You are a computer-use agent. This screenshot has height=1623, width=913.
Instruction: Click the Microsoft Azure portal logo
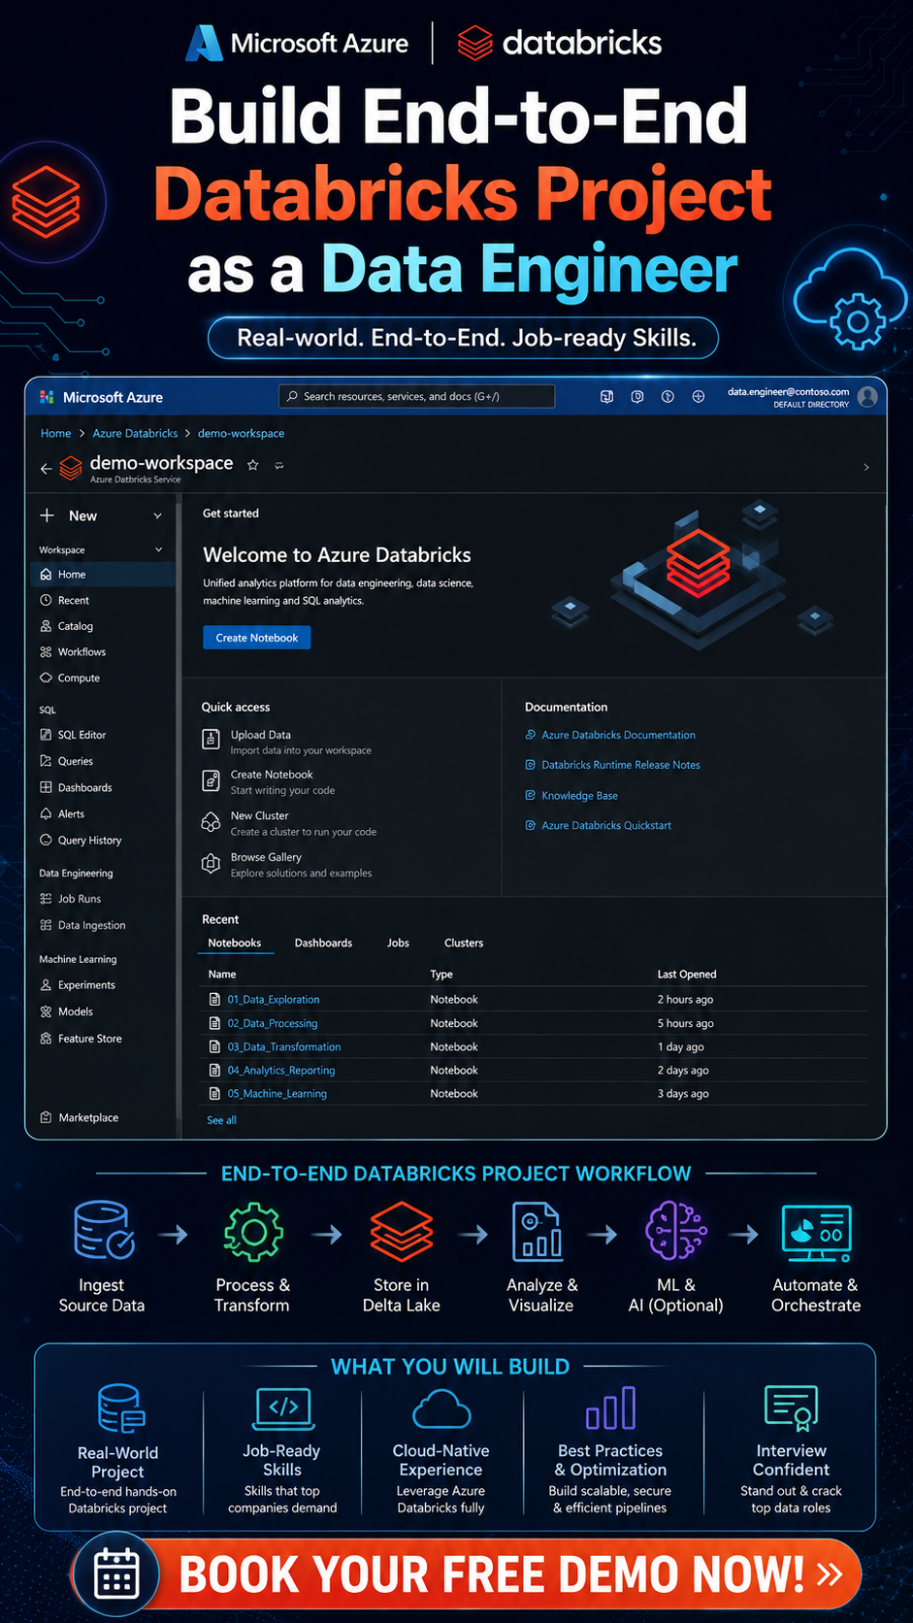47,397
